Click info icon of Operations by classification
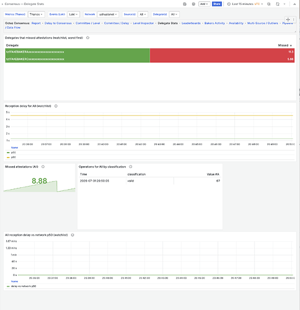This screenshot has height=310, width=300. point(131,167)
